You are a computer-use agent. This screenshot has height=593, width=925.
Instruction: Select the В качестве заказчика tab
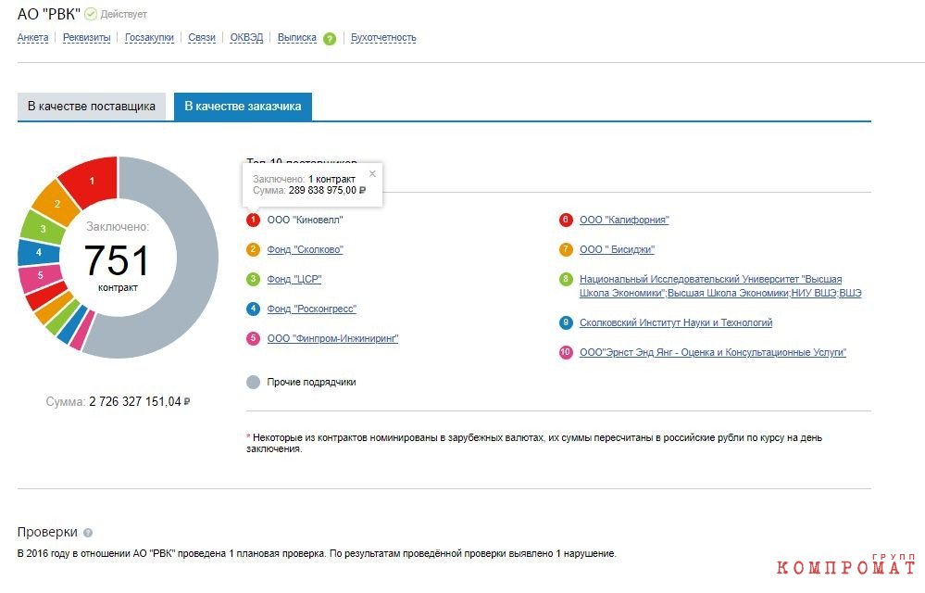[x=243, y=107]
